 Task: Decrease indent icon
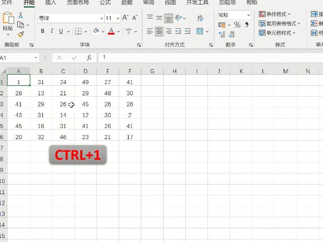(x=178, y=31)
